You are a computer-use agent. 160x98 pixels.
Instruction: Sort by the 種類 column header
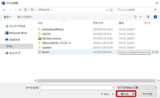click(x=121, y=23)
